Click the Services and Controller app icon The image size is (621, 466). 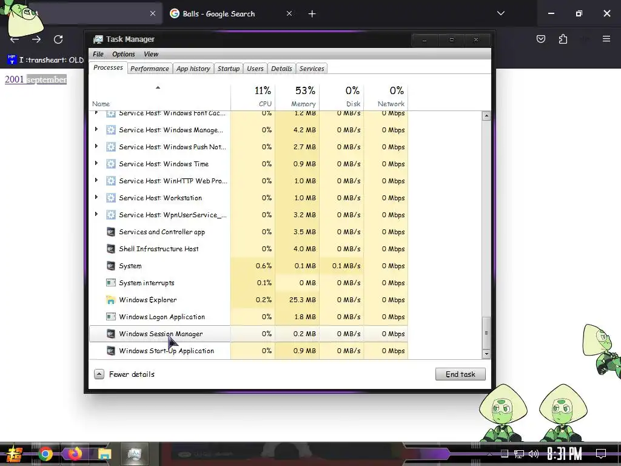[x=111, y=232]
